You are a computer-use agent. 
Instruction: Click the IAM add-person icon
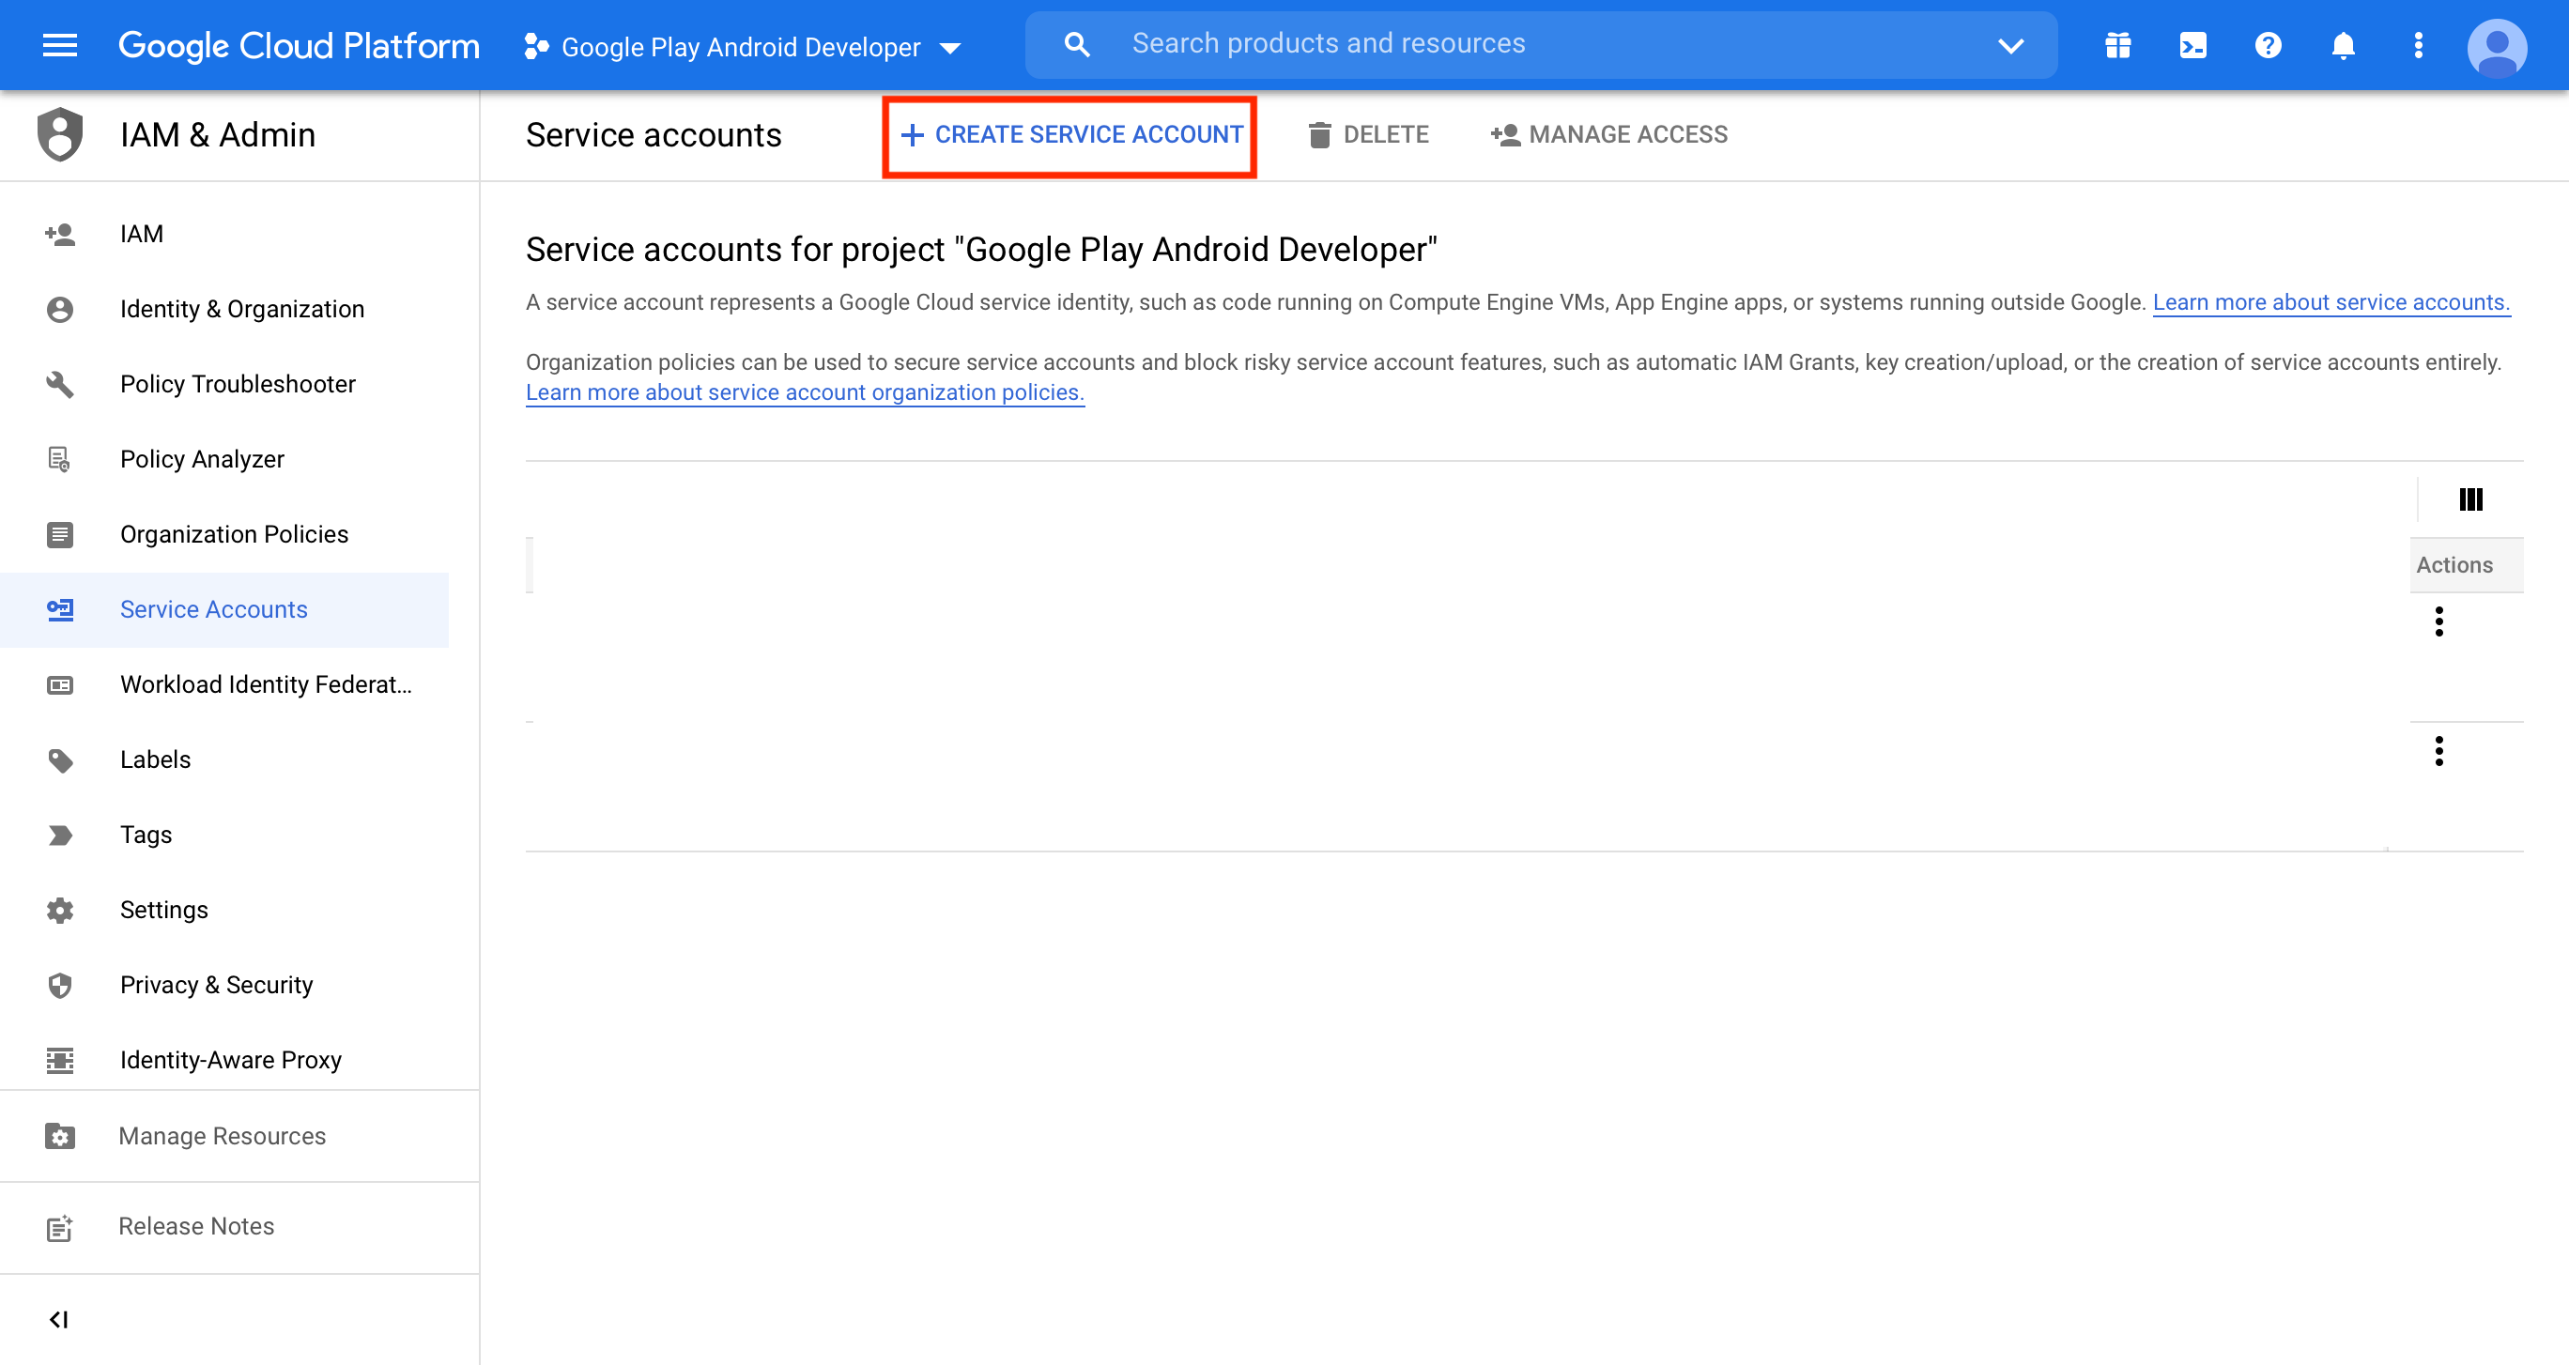click(60, 235)
